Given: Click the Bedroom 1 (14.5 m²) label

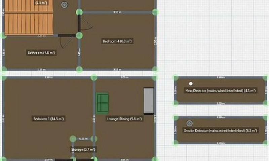Looking at the screenshot, I should coord(48,118).
